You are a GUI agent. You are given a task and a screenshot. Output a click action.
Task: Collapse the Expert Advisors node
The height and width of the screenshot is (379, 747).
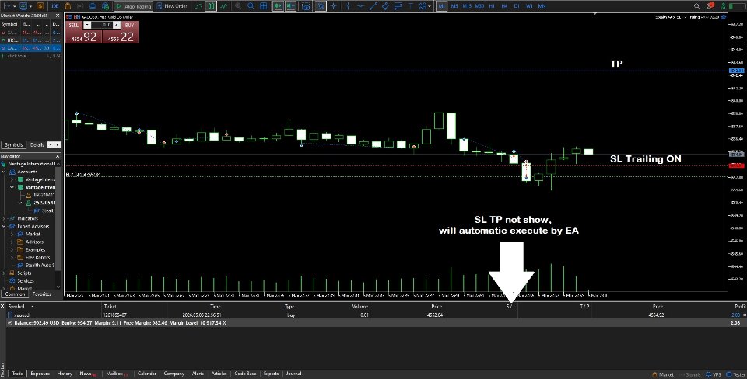[x=5, y=226]
